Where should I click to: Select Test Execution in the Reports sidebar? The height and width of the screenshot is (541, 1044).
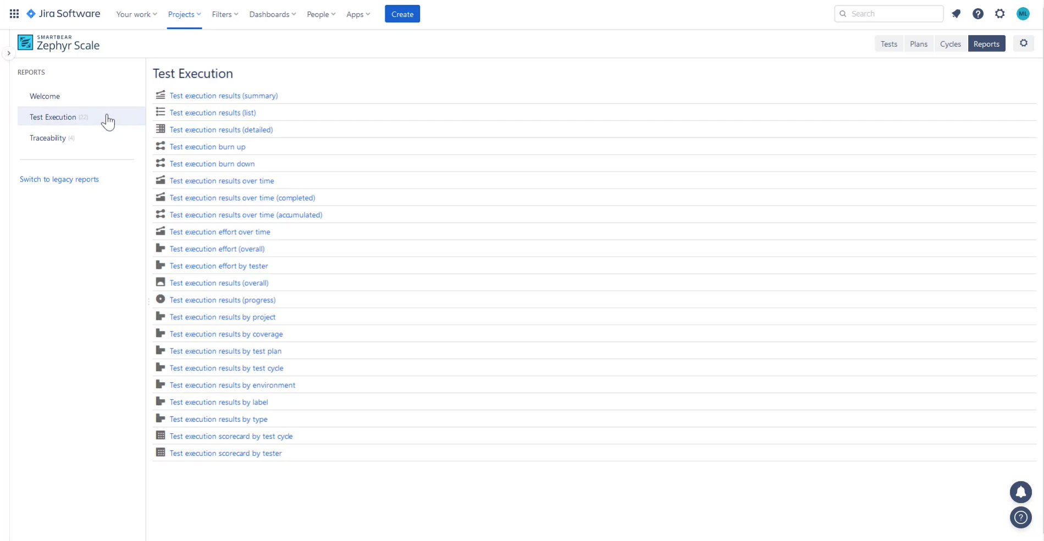81,117
